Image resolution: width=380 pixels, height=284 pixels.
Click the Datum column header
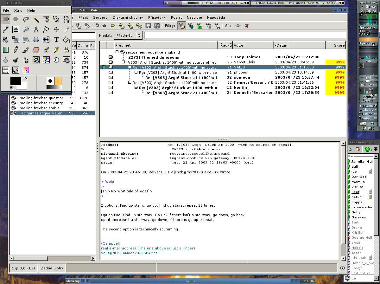pos(299,45)
